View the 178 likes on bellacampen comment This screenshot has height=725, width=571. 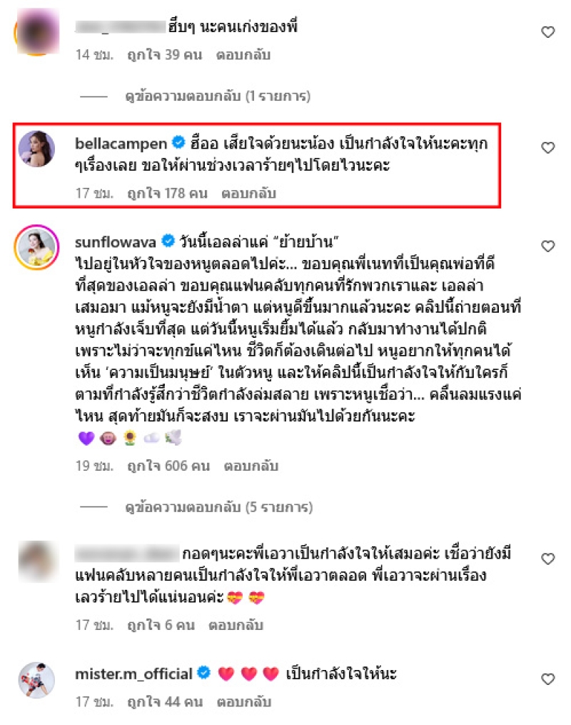[x=167, y=193]
